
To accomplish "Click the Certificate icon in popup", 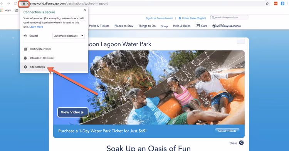I will (25, 49).
